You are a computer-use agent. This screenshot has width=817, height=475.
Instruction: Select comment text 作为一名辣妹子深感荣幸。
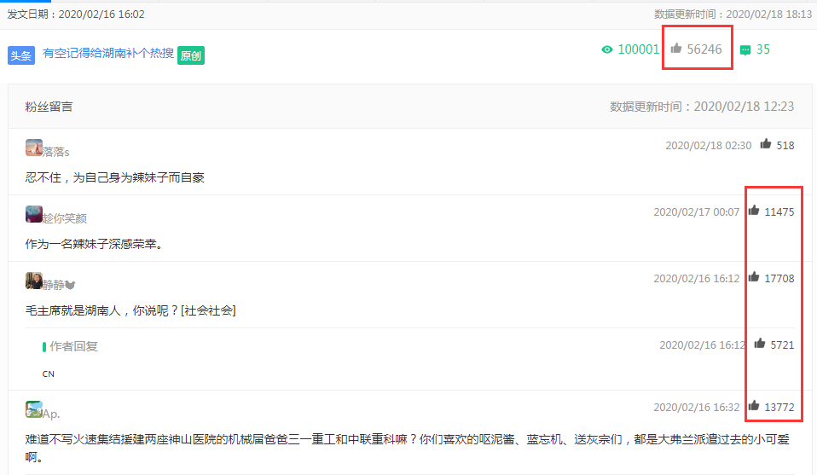tap(94, 244)
